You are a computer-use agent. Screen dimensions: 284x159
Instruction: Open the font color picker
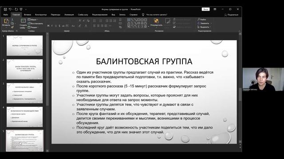pos(86,26)
